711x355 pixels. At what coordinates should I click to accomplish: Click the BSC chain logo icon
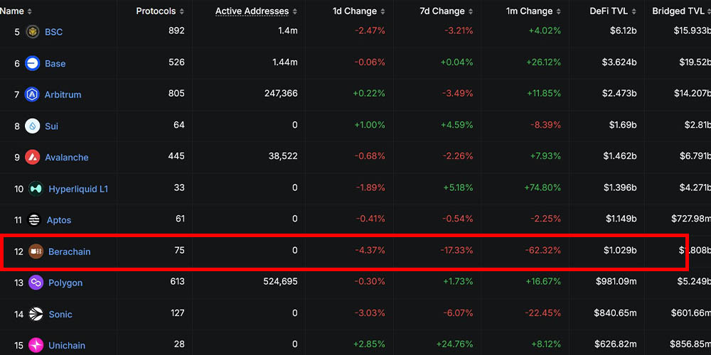pos(33,32)
